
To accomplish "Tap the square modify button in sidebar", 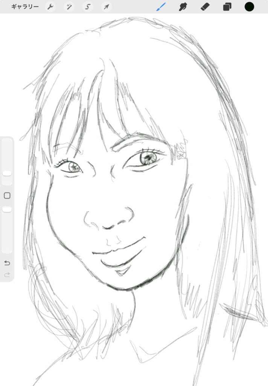I will coord(7,196).
